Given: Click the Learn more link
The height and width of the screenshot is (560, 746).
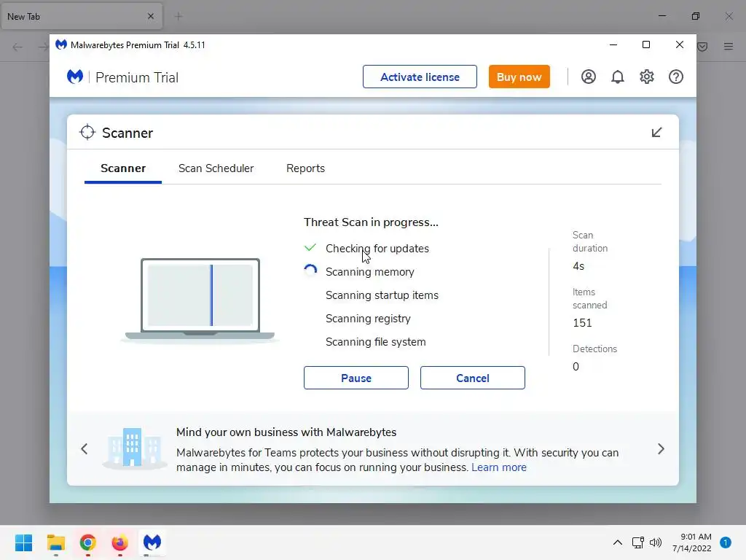Looking at the screenshot, I should coord(498,467).
